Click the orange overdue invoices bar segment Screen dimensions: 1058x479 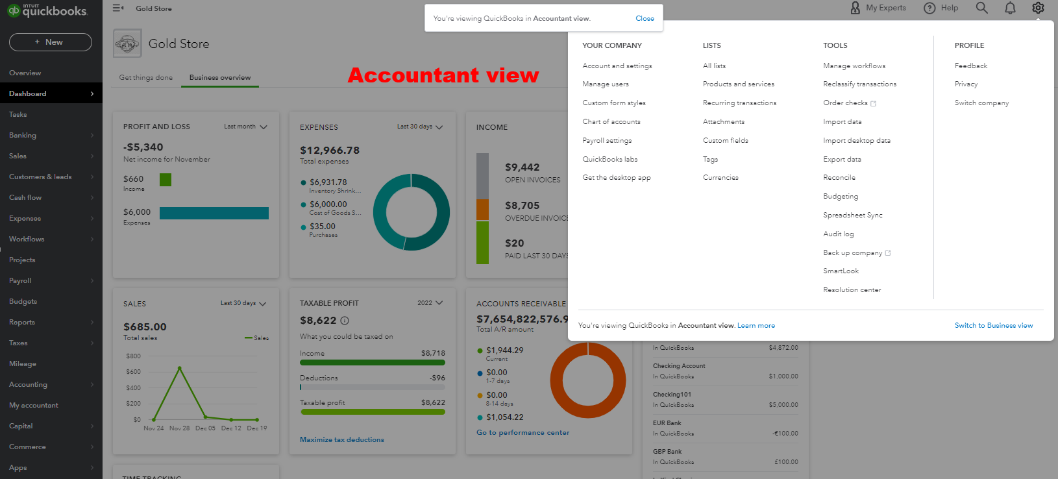482,210
